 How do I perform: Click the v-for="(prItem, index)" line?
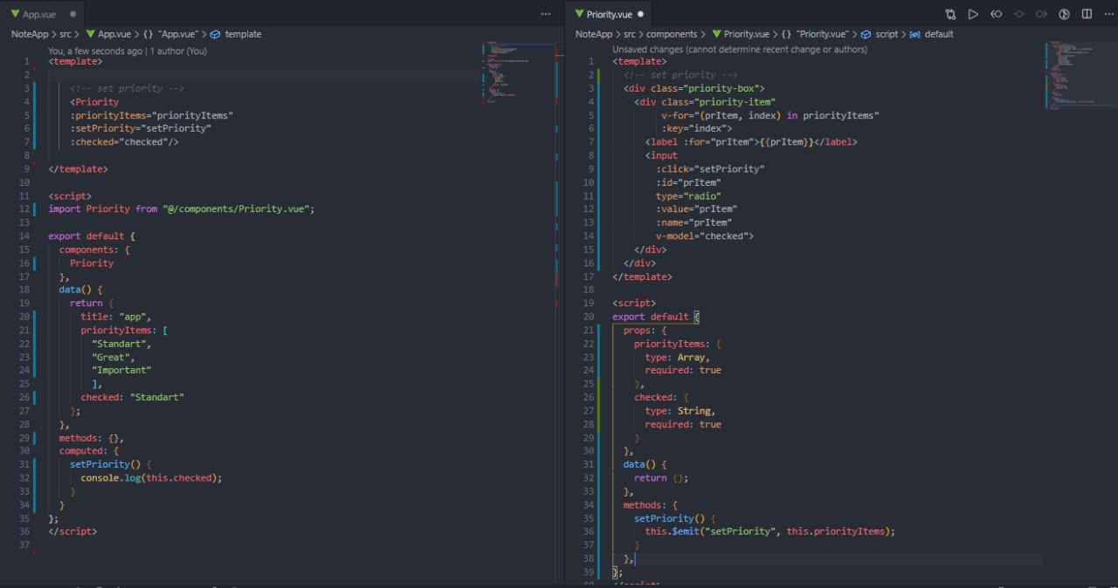(770, 115)
